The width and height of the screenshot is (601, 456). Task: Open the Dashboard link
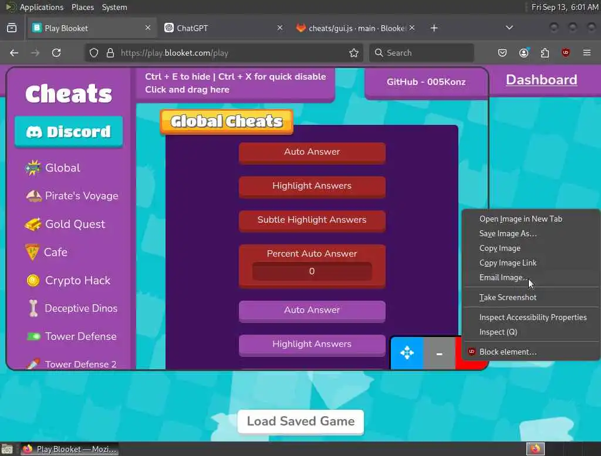click(541, 80)
